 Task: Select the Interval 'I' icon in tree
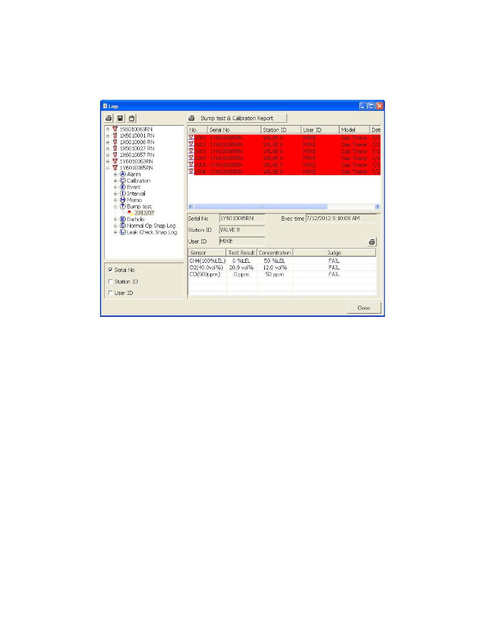click(x=123, y=194)
